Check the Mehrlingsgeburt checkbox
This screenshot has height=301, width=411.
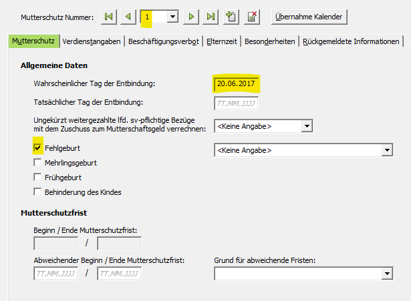coord(37,163)
